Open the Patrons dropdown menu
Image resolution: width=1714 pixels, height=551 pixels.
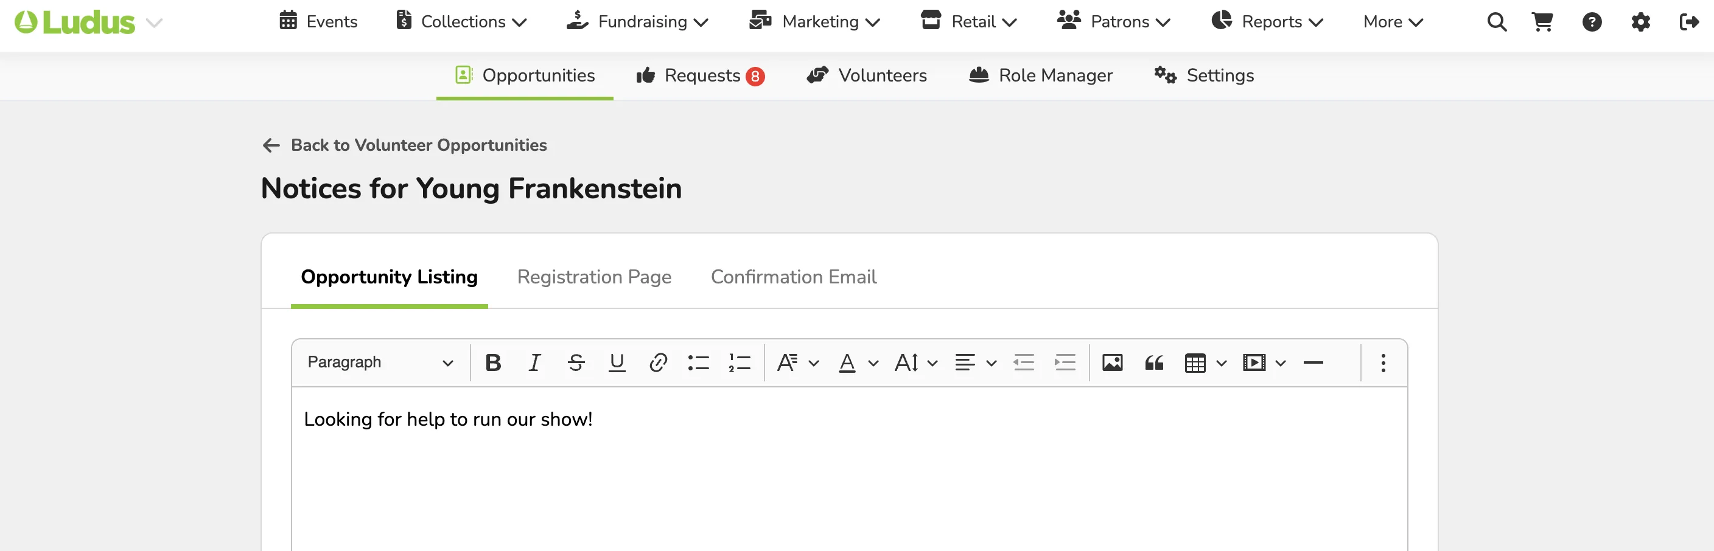point(1114,21)
